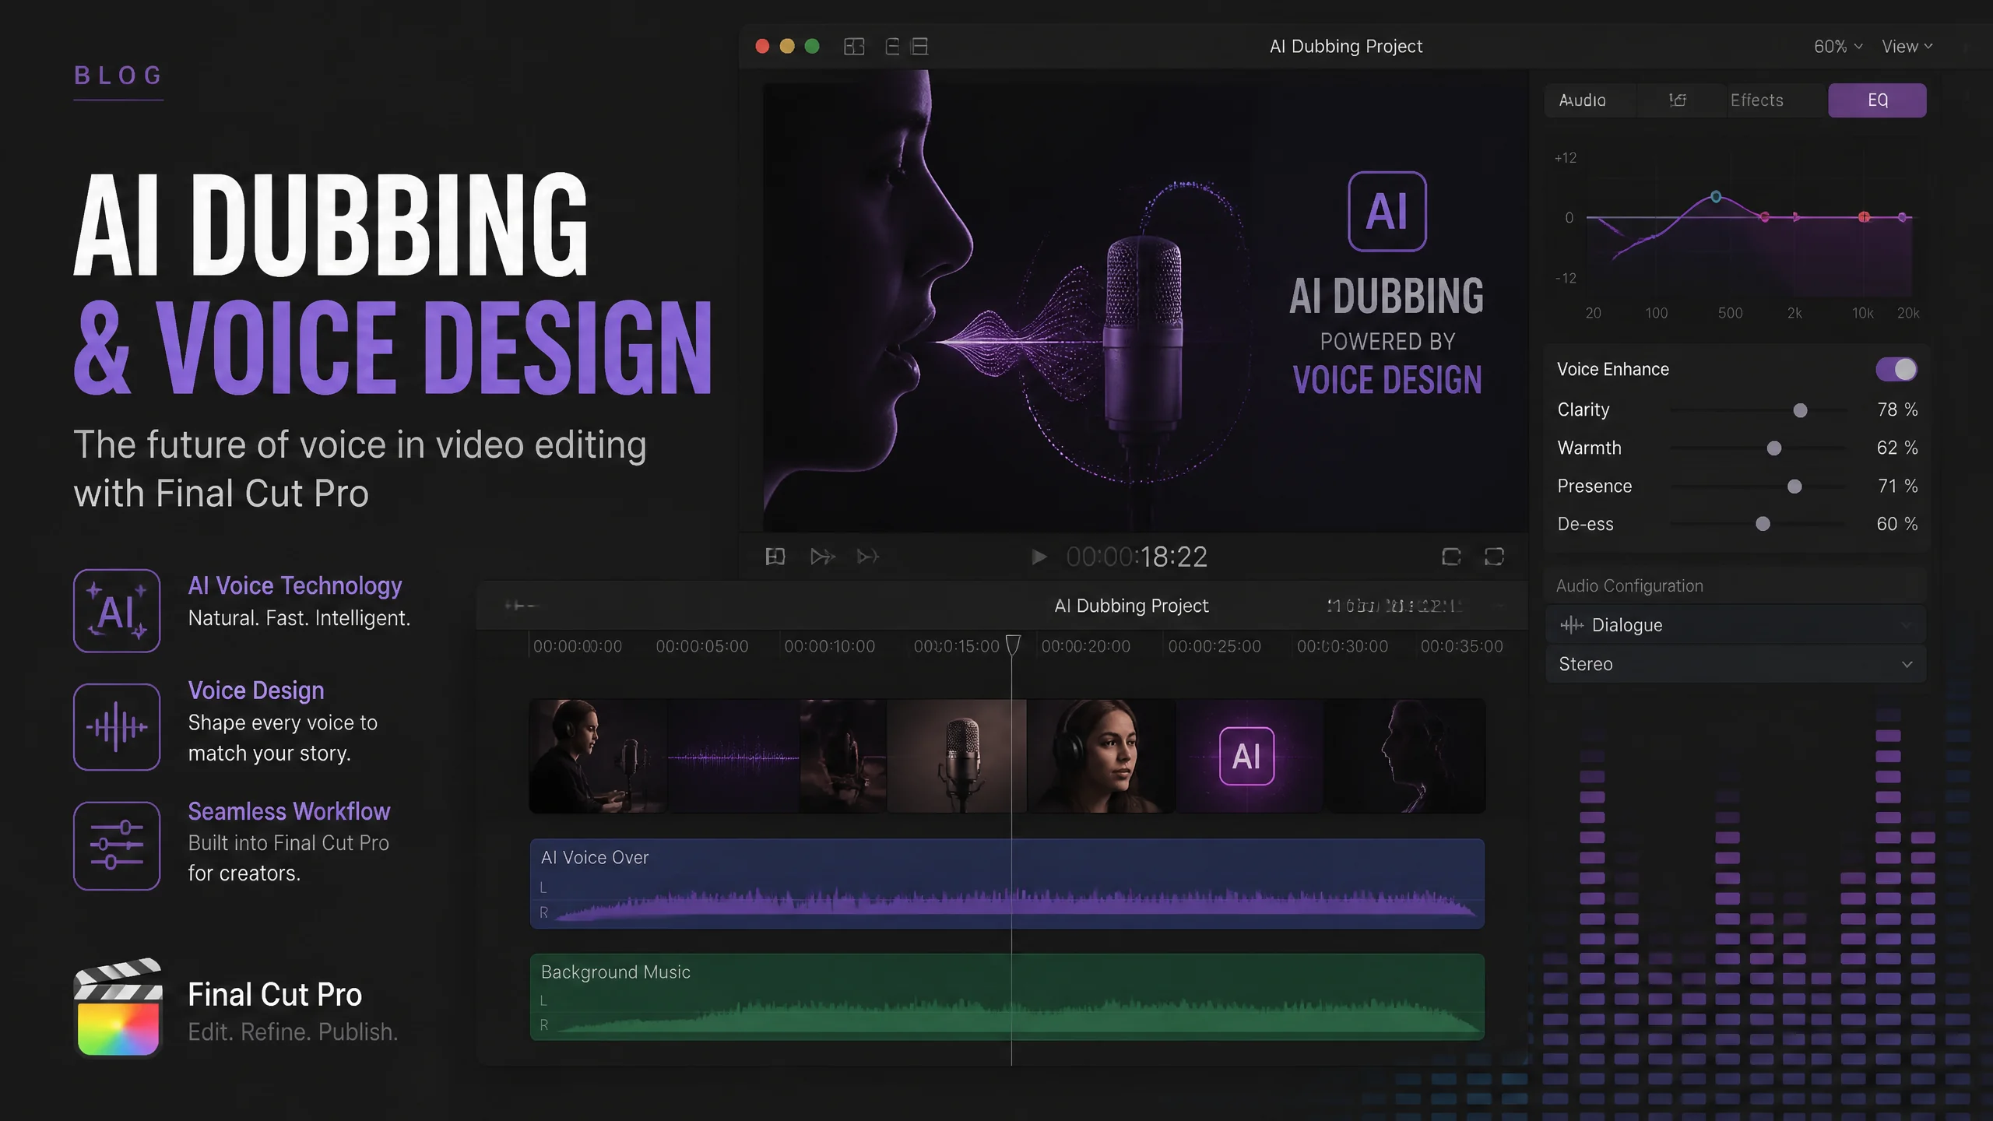
Task: Select the Background Music audio track
Action: pos(1007,997)
